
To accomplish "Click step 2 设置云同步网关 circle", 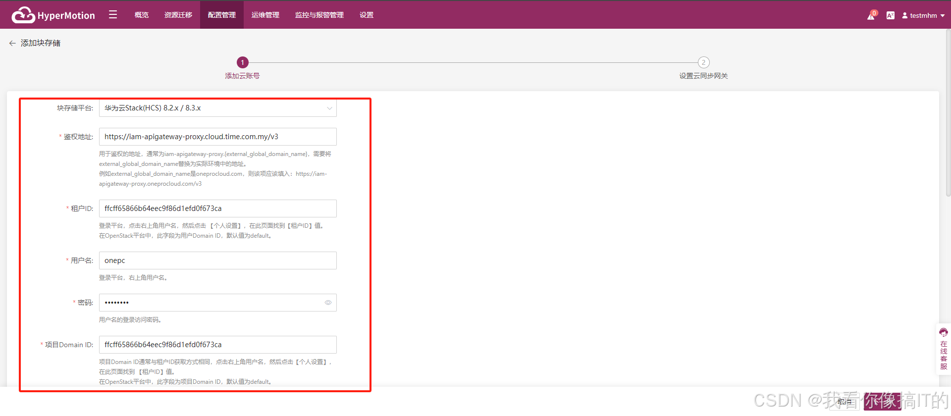I will (x=703, y=62).
